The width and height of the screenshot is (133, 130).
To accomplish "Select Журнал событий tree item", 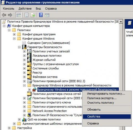I will [x=44, y=60].
